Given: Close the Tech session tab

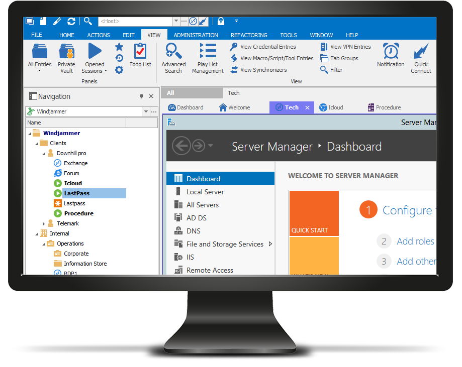Looking at the screenshot, I should [x=307, y=108].
